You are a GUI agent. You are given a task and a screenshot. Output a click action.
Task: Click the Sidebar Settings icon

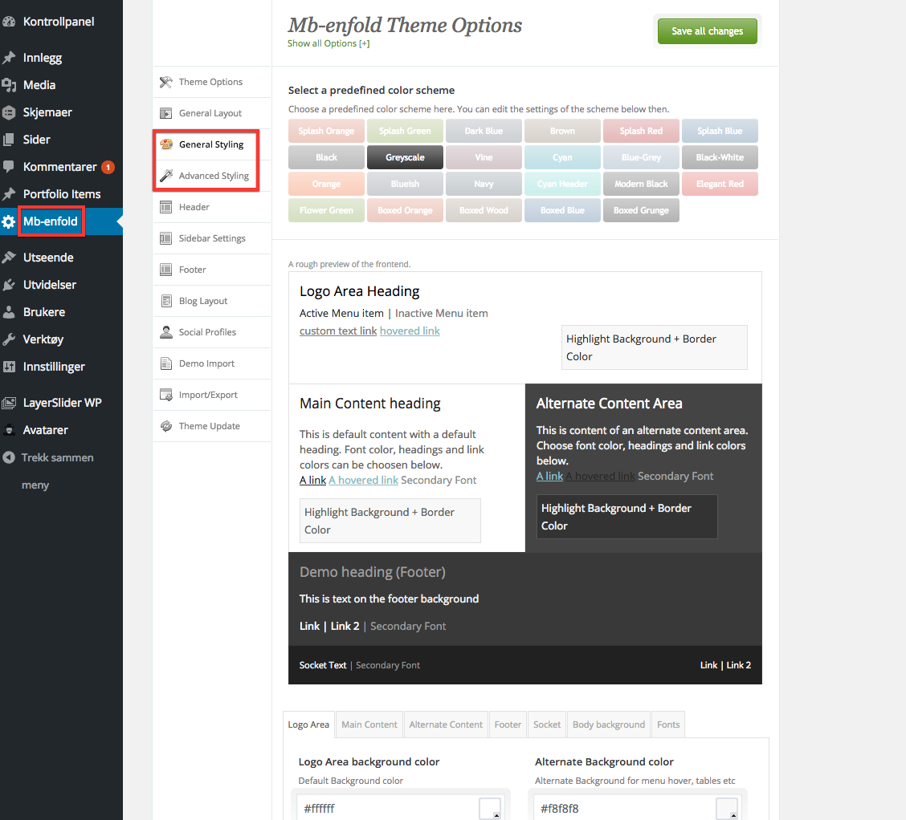point(165,238)
